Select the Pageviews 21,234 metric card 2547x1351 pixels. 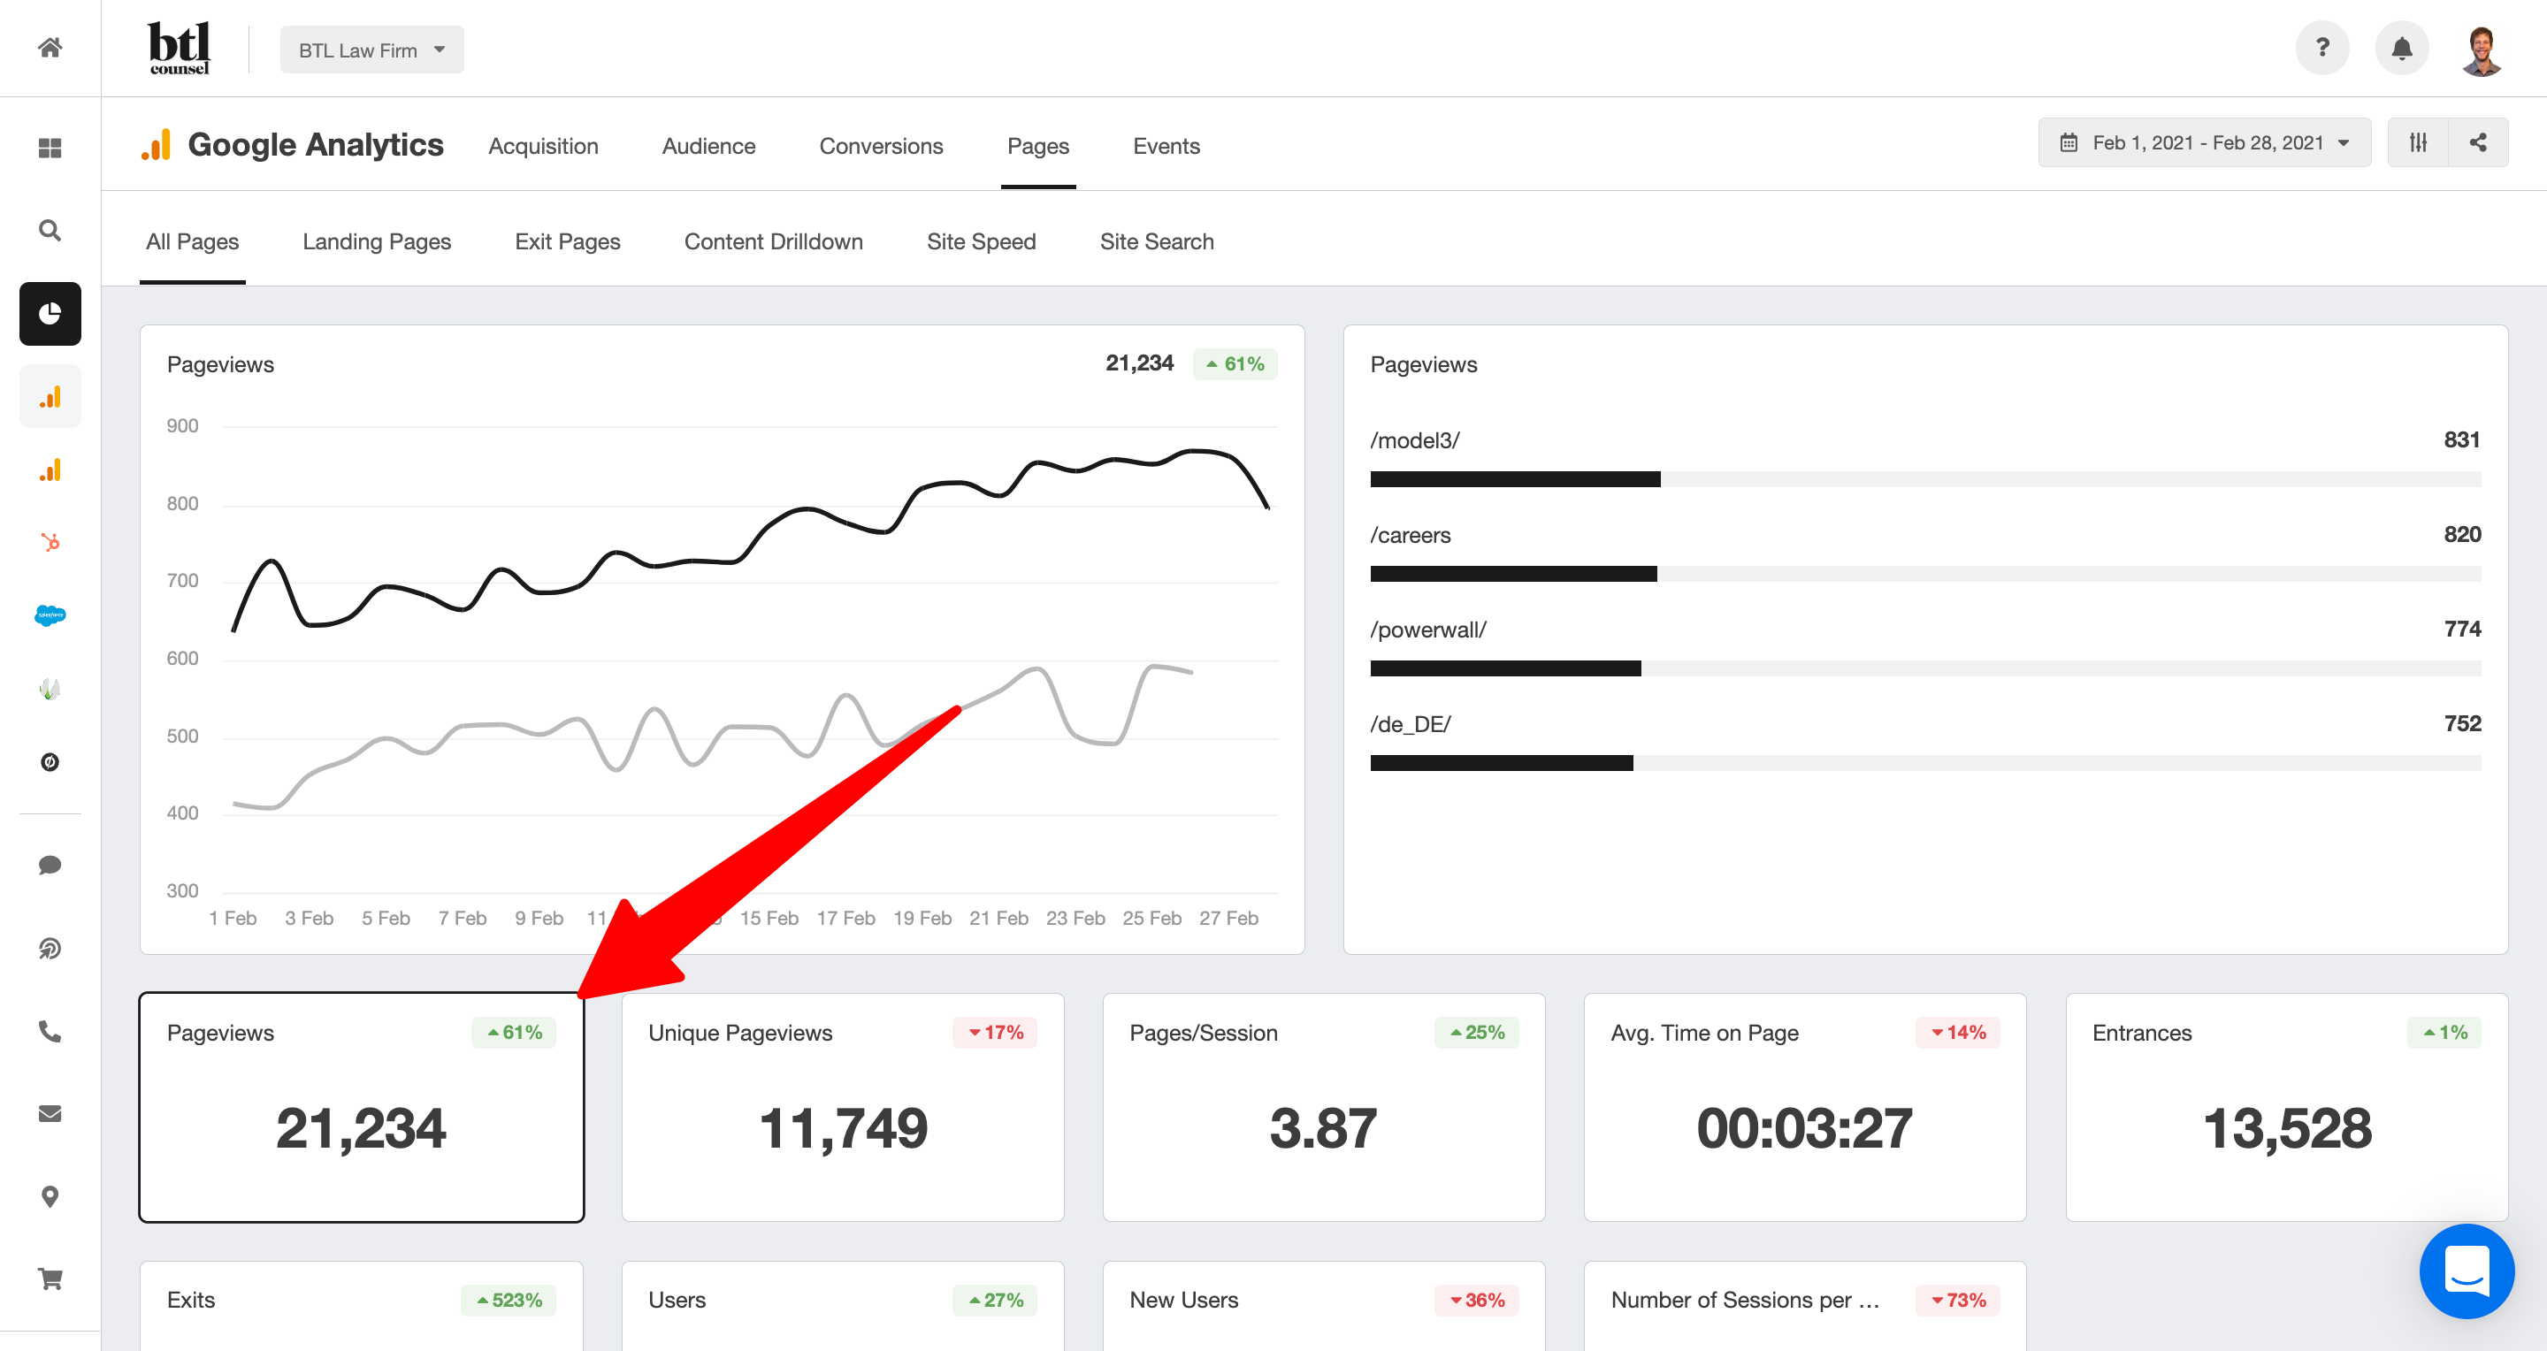361,1107
